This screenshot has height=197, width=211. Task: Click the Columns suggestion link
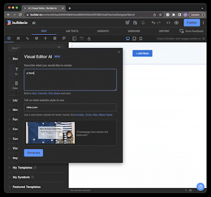coord(42,93)
